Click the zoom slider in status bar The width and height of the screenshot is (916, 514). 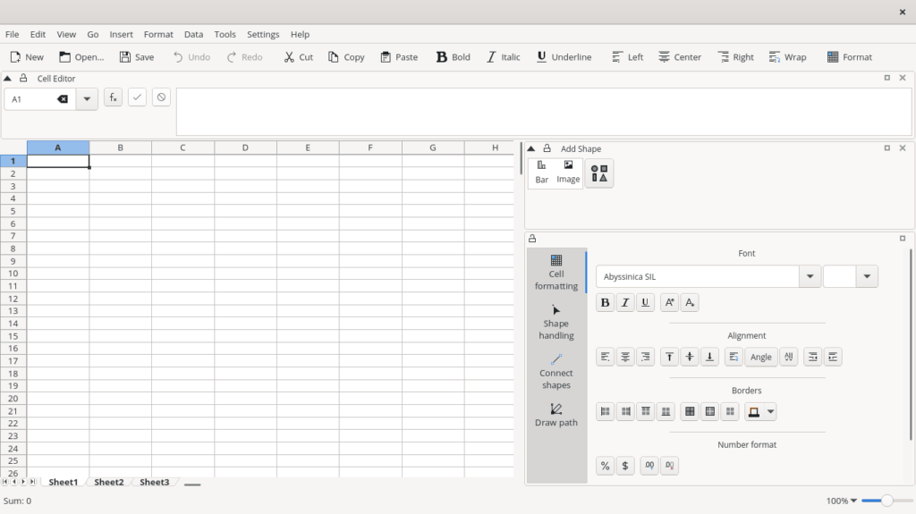click(x=886, y=501)
